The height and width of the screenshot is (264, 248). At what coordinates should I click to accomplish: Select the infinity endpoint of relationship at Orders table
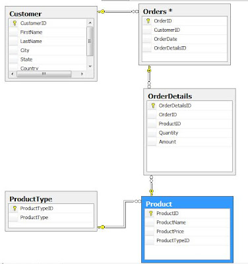[x=135, y=11]
